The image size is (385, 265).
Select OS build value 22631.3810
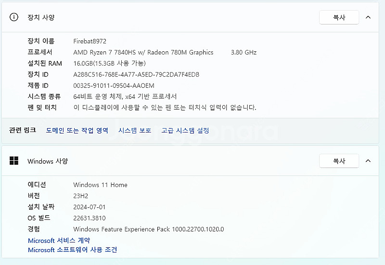coord(90,218)
